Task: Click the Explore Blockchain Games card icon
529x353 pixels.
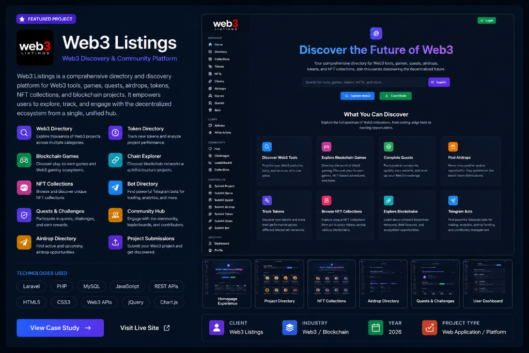Action: click(326, 147)
